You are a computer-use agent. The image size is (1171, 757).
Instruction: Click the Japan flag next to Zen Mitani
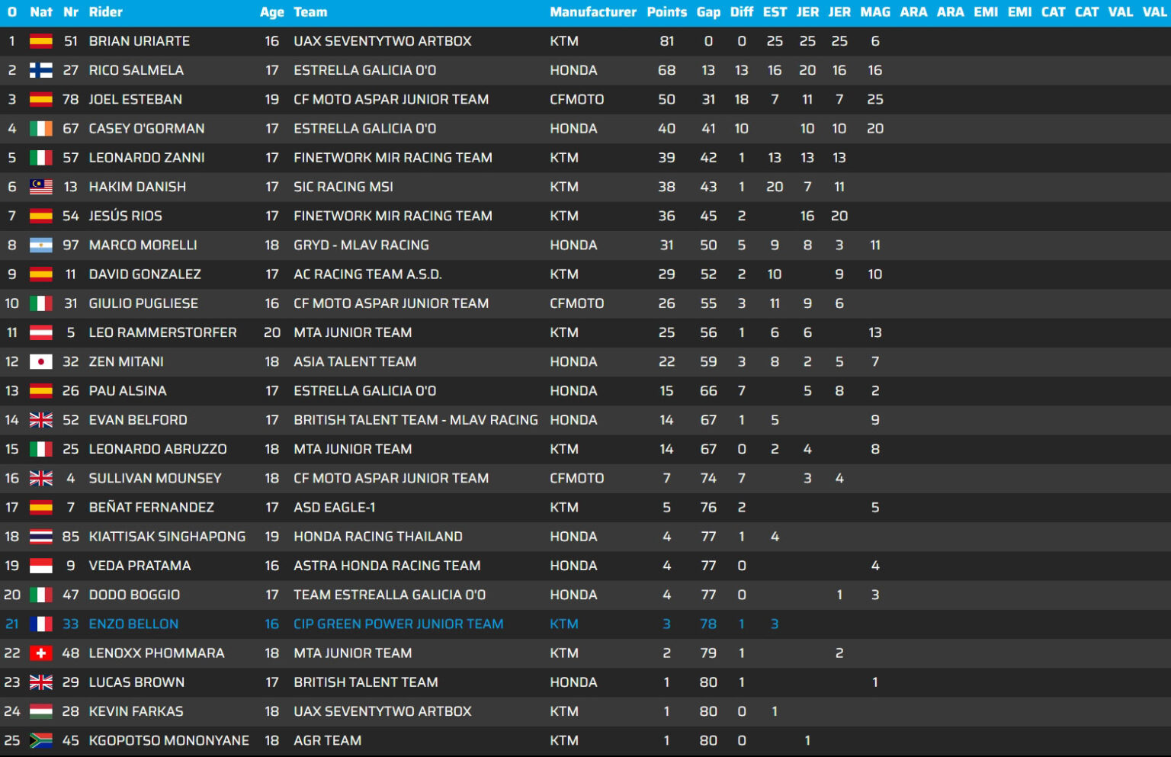40,362
